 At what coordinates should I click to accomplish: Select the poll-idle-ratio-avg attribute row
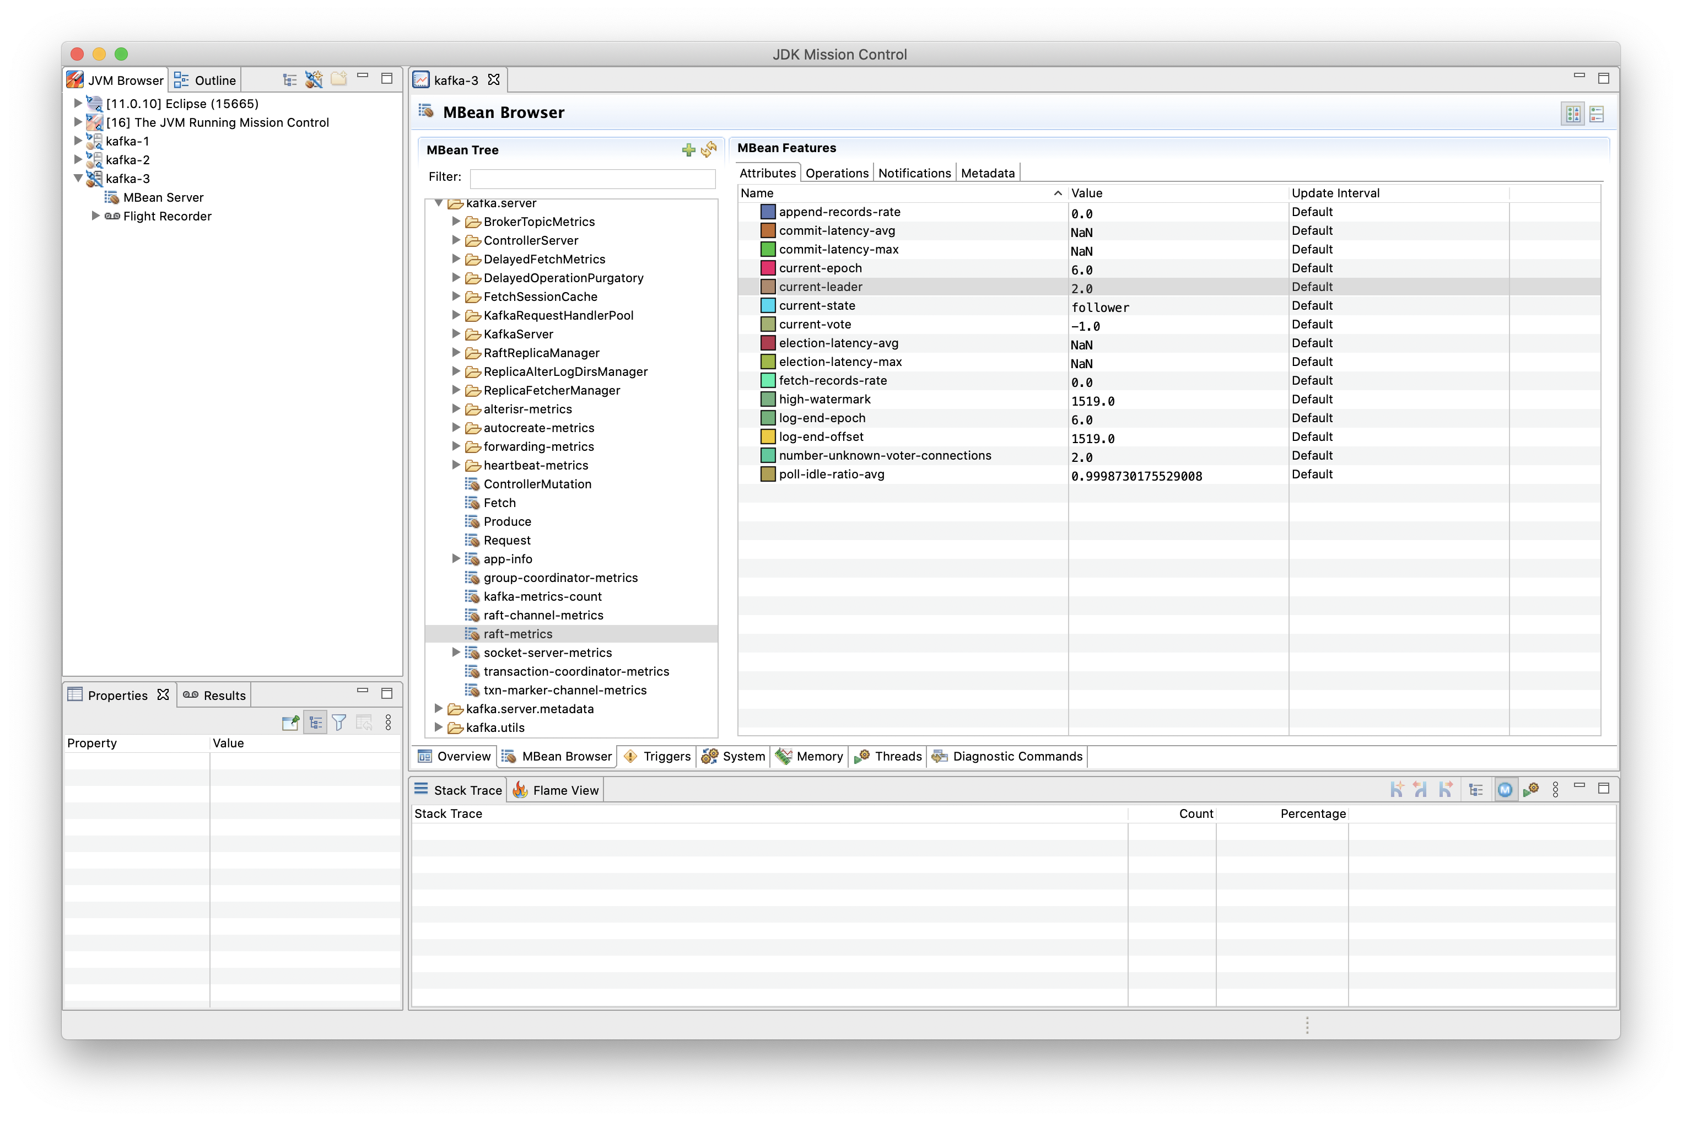coord(1169,474)
